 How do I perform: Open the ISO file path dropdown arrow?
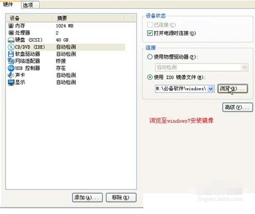pyautogui.click(x=211, y=89)
